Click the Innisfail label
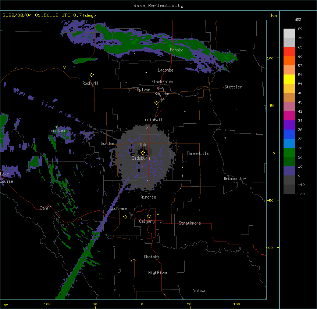The height and width of the screenshot is (309, 317). [153, 120]
